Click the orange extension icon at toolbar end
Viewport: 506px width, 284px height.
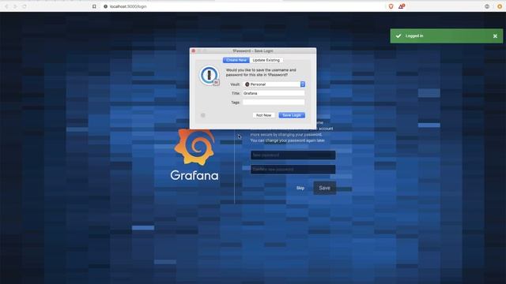(x=500, y=6)
